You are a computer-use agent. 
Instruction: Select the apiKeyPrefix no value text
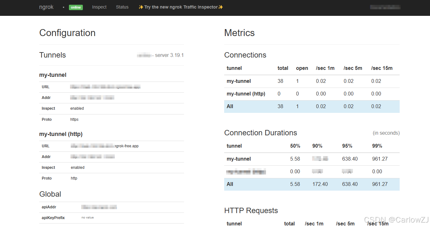(x=88, y=218)
